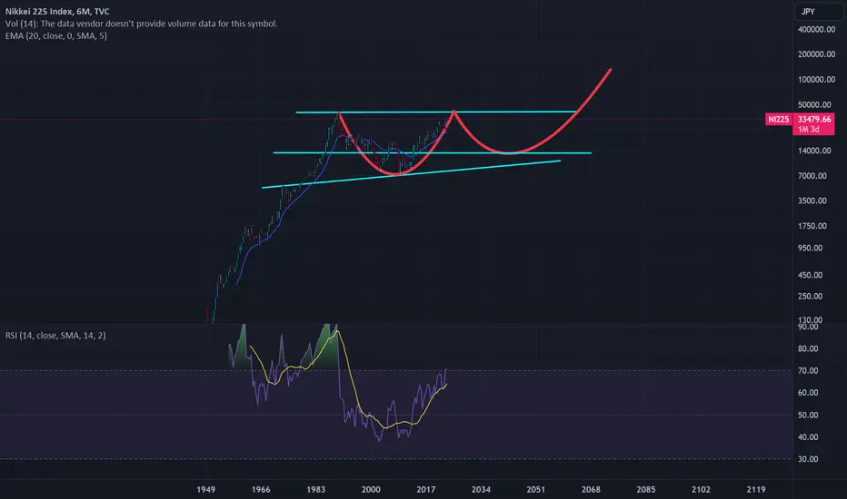The width and height of the screenshot is (847, 499).
Task: Click the 100000.00 price scale label
Action: (x=816, y=79)
